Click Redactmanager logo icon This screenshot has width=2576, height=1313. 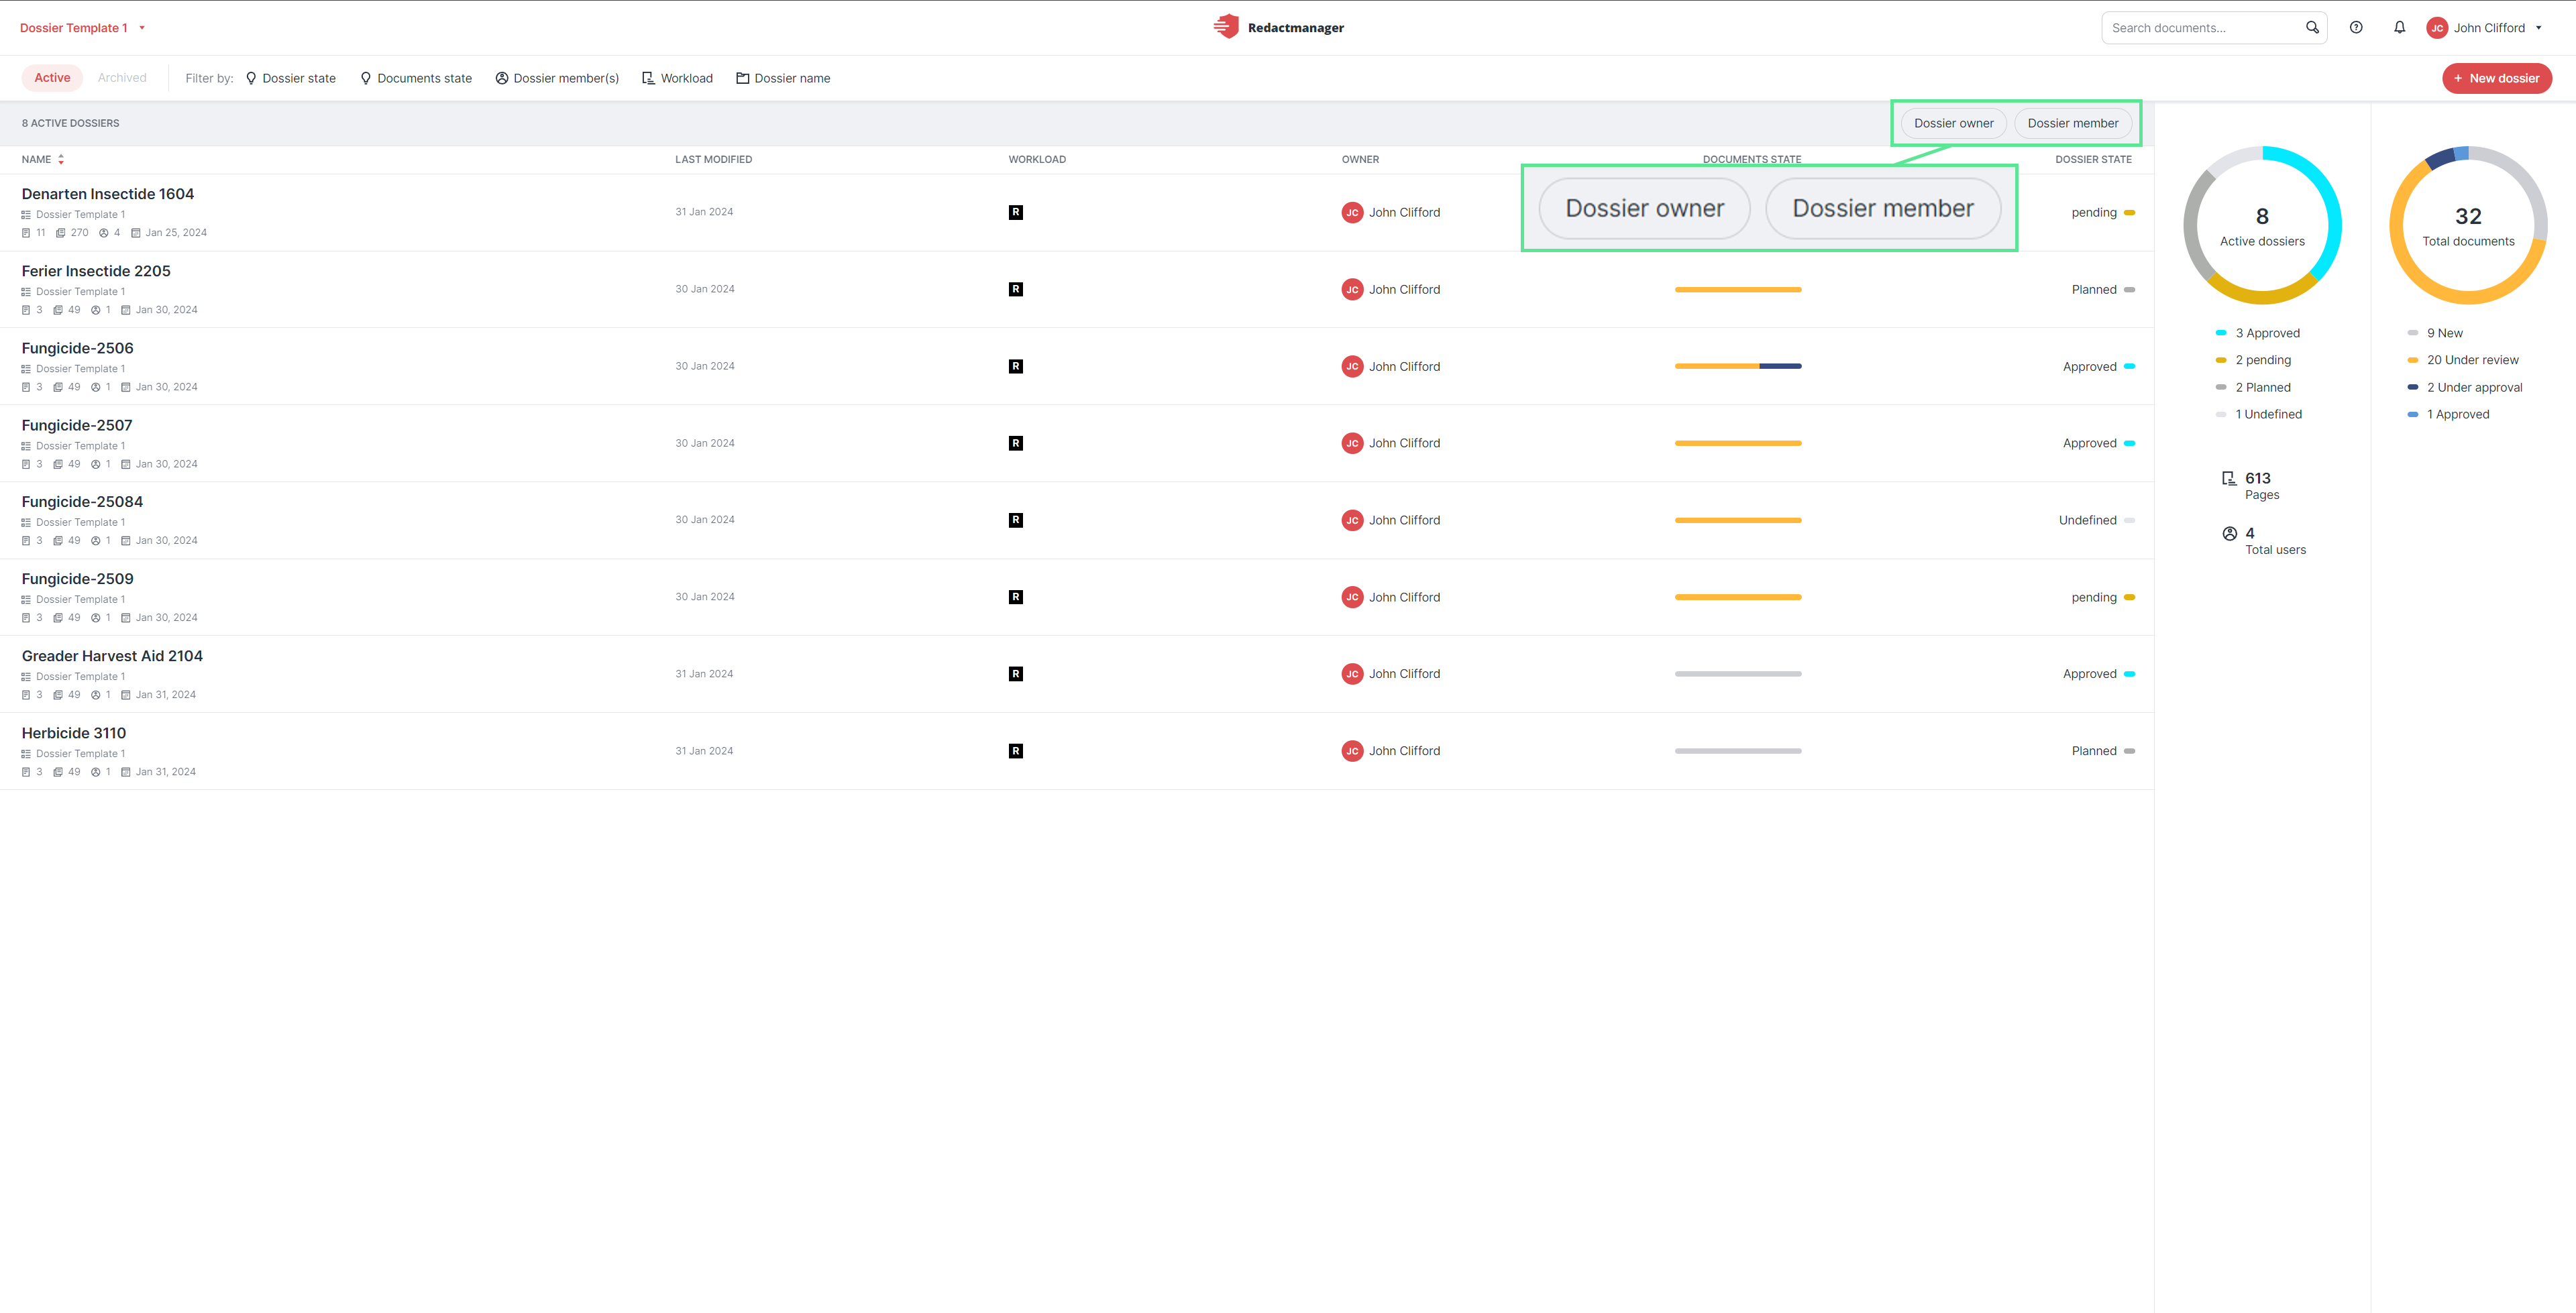(1226, 27)
